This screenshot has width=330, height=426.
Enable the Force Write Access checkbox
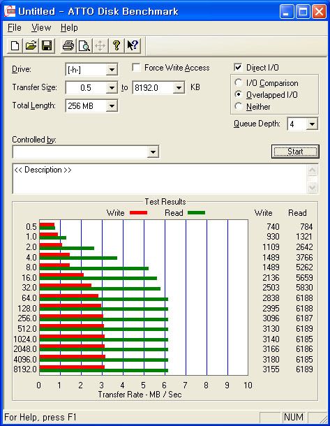[x=136, y=67]
